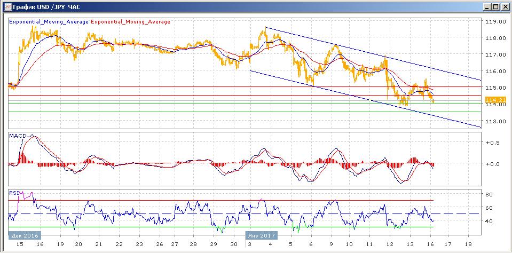The height and width of the screenshot is (253, 512).
Task: Click date 18 on the time axis
Action: coord(468,243)
